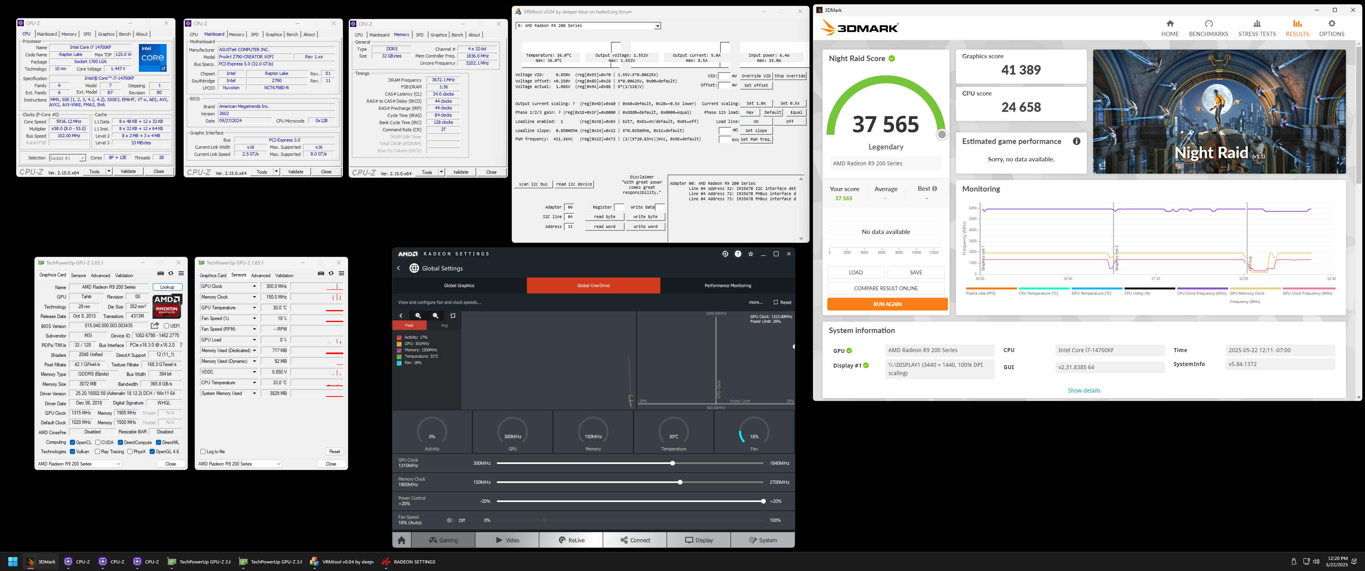Viewport: 1365px width, 571px height.
Task: Uncheck Activity in the Radeon graph legend
Action: [x=399, y=337]
